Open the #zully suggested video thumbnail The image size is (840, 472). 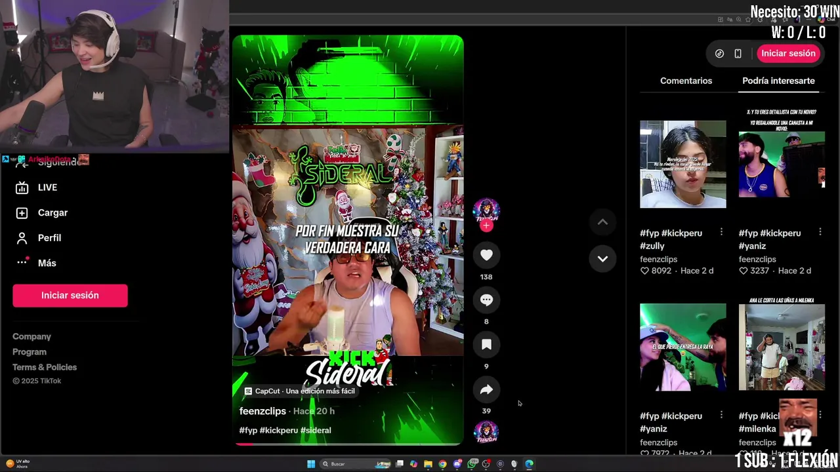[x=683, y=164]
